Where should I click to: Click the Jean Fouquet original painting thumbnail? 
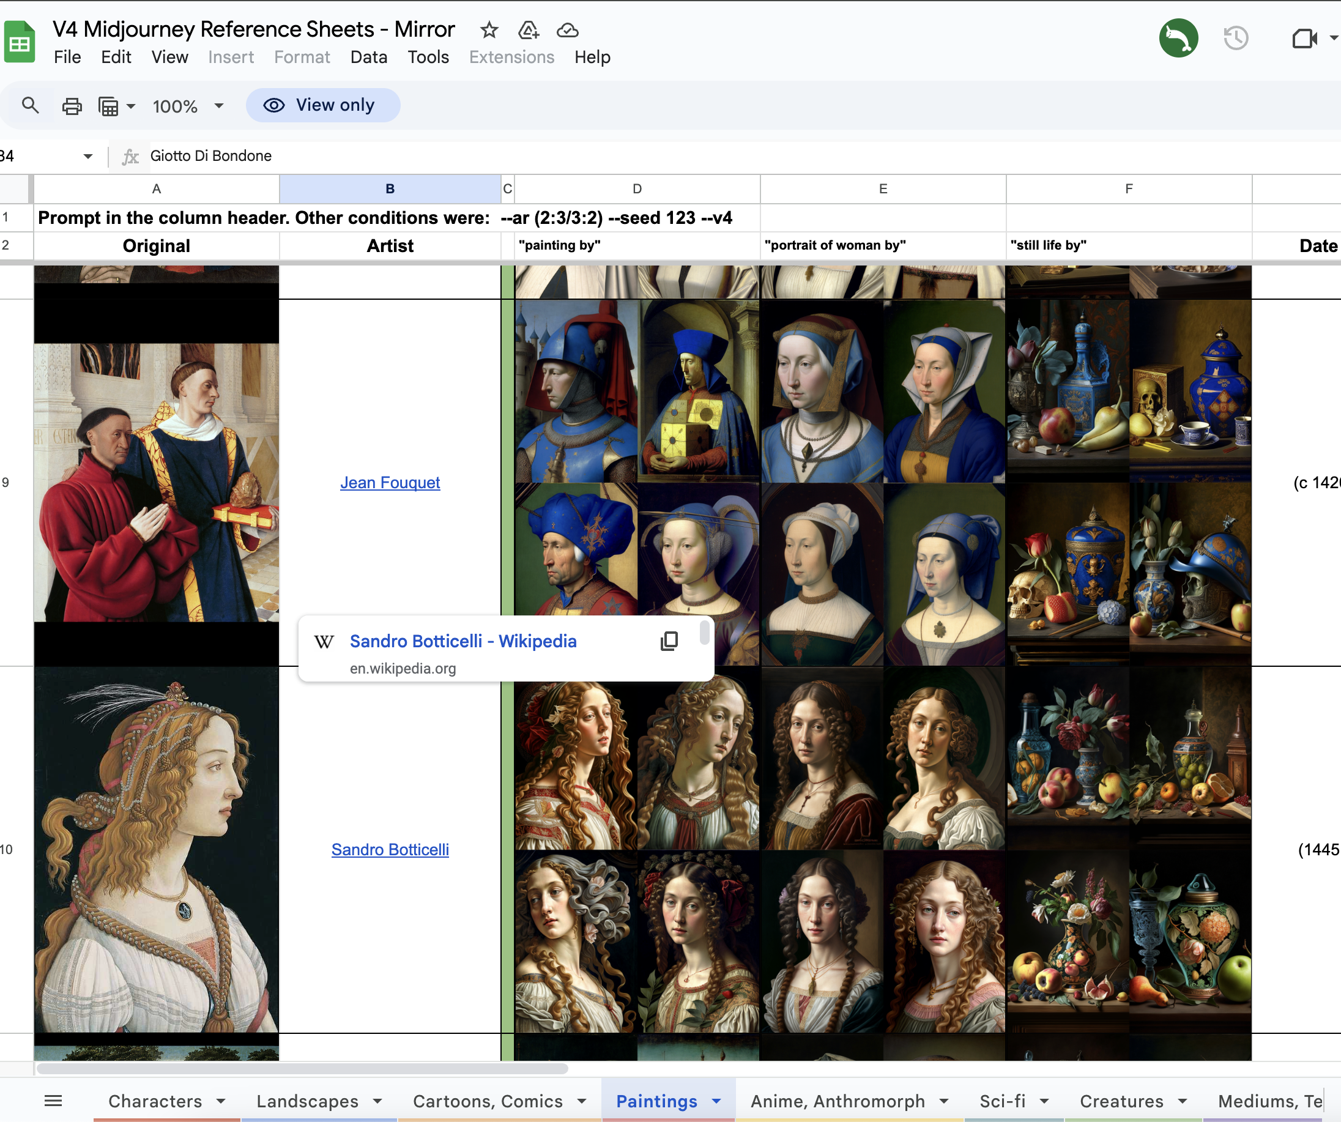click(157, 483)
